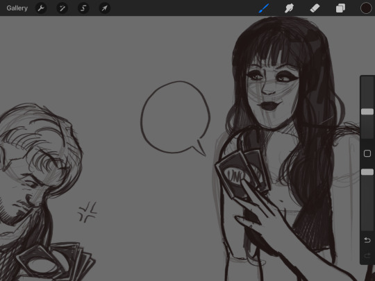Open the active color picker circle
Image resolution: width=375 pixels, height=281 pixels.
pyautogui.click(x=366, y=8)
